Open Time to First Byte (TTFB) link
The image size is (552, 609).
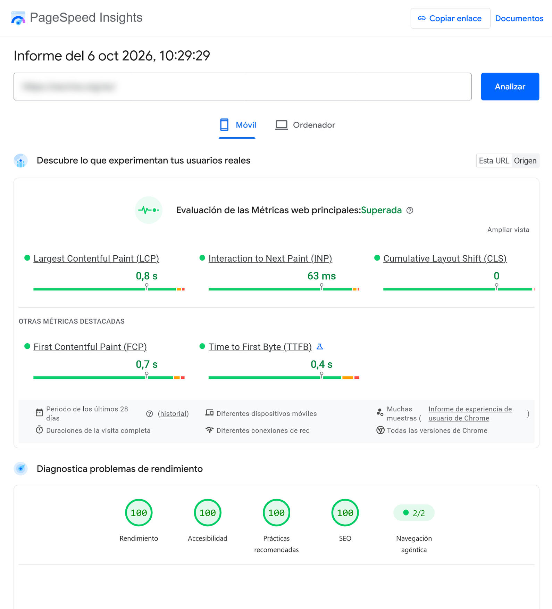[260, 347]
